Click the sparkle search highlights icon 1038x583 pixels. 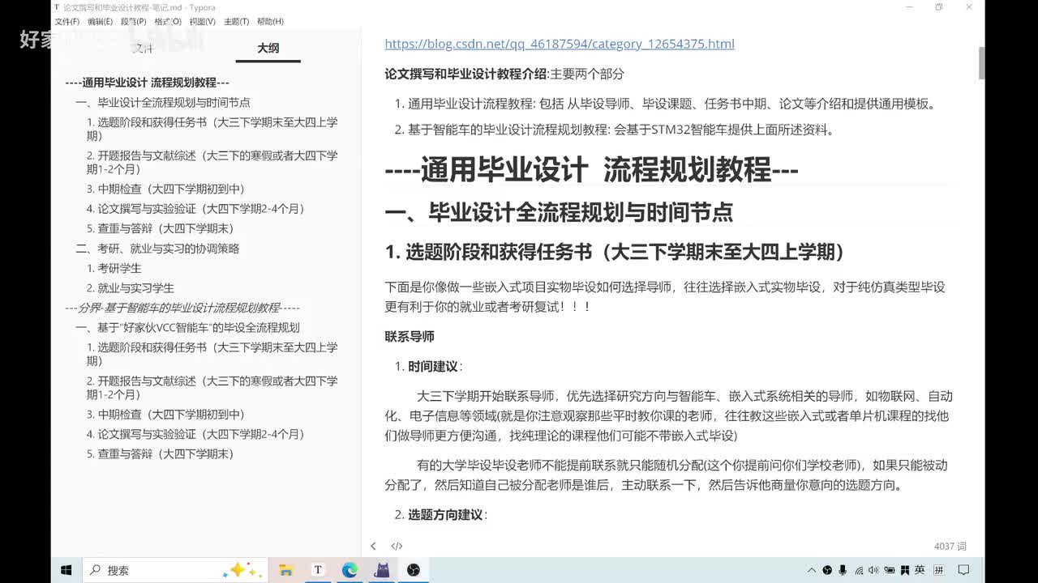pyautogui.click(x=243, y=570)
